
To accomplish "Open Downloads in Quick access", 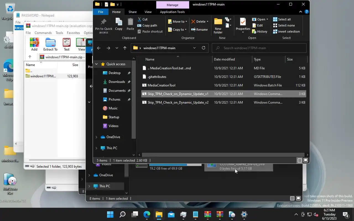I will 117,82.
